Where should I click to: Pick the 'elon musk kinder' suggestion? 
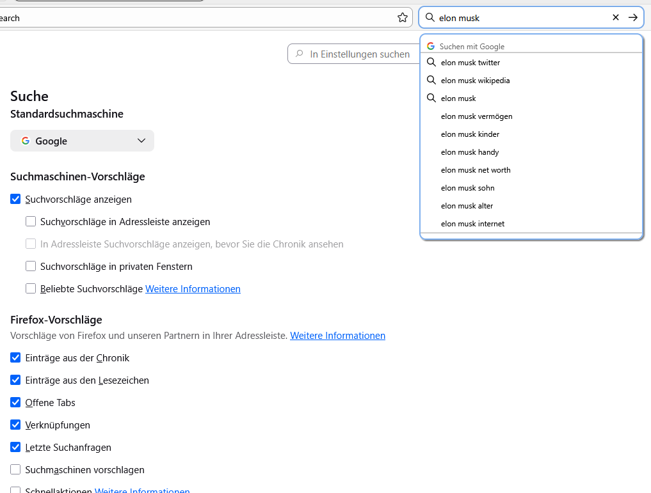pyautogui.click(x=470, y=134)
